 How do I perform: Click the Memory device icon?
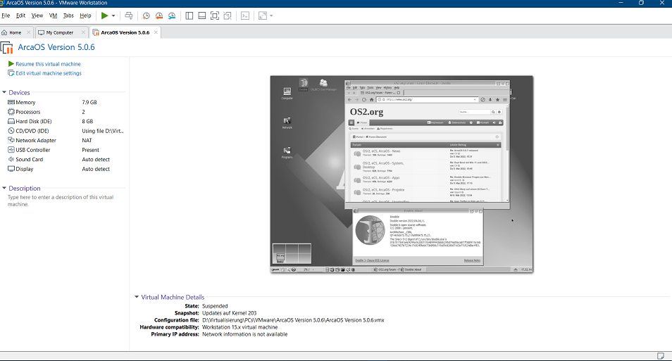click(11, 102)
